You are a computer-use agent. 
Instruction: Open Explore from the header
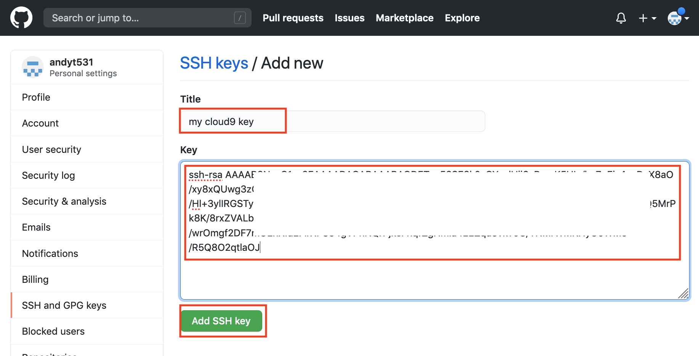pos(462,18)
